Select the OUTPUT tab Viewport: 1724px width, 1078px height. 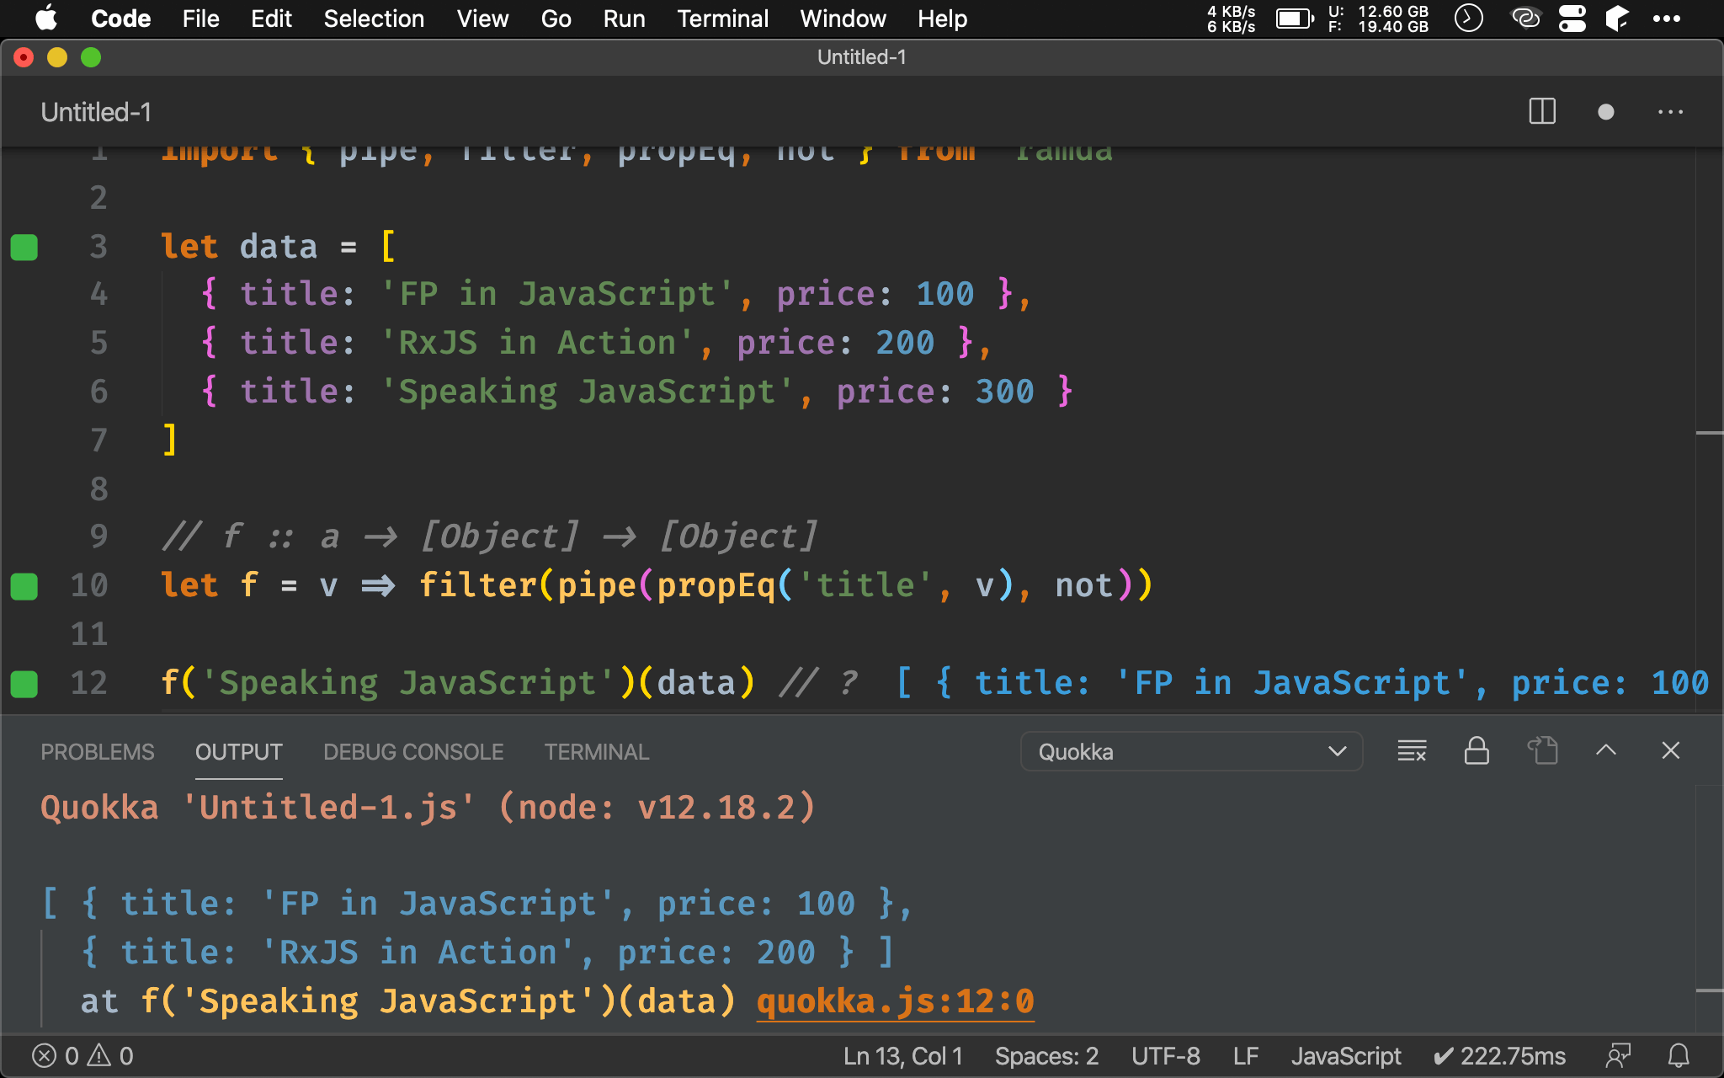[x=239, y=752]
